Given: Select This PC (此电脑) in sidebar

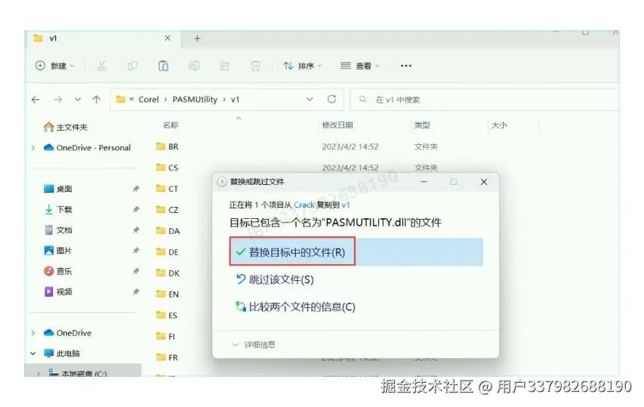Looking at the screenshot, I should click(x=62, y=353).
